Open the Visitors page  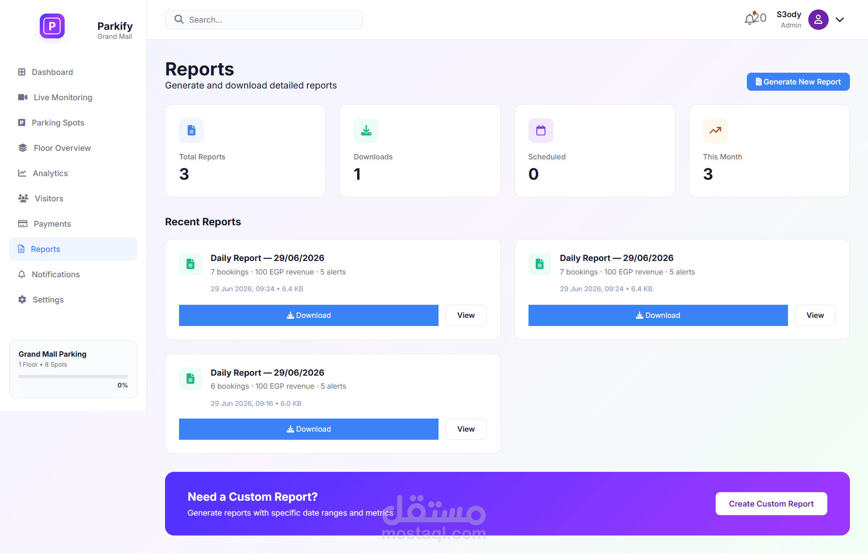tap(73, 199)
